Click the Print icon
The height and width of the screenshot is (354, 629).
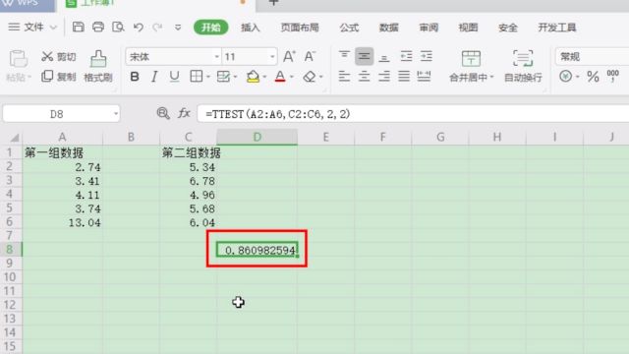pyautogui.click(x=98, y=28)
